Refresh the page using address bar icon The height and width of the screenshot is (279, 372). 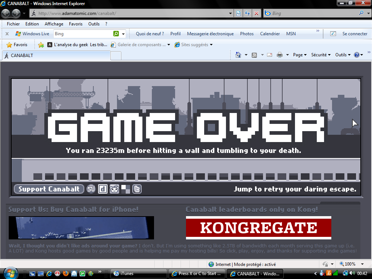247,13
